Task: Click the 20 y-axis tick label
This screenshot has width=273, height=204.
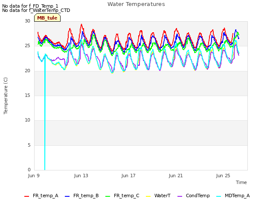Action: click(x=27, y=71)
